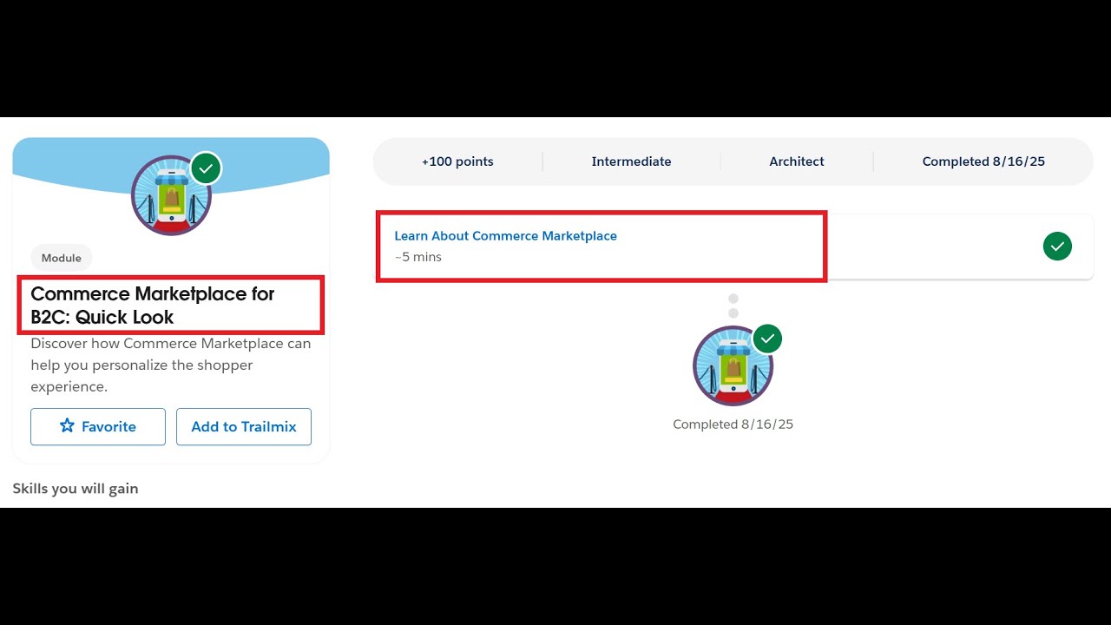The width and height of the screenshot is (1111, 625).
Task: Click the module badge in the left card
Action: coord(171,195)
